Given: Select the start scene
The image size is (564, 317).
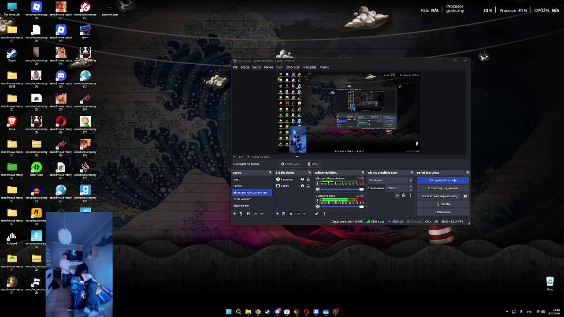Looking at the screenshot, I should (x=252, y=180).
